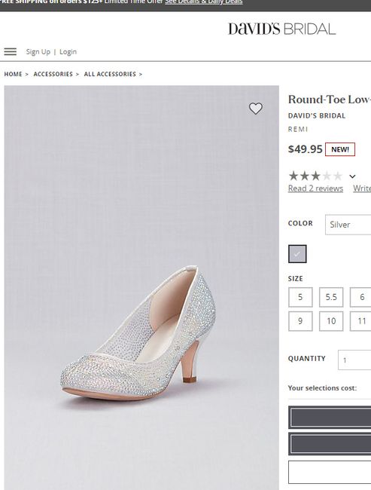Choose shoe size 6
Image resolution: width=371 pixels, height=490 pixels.
click(360, 297)
